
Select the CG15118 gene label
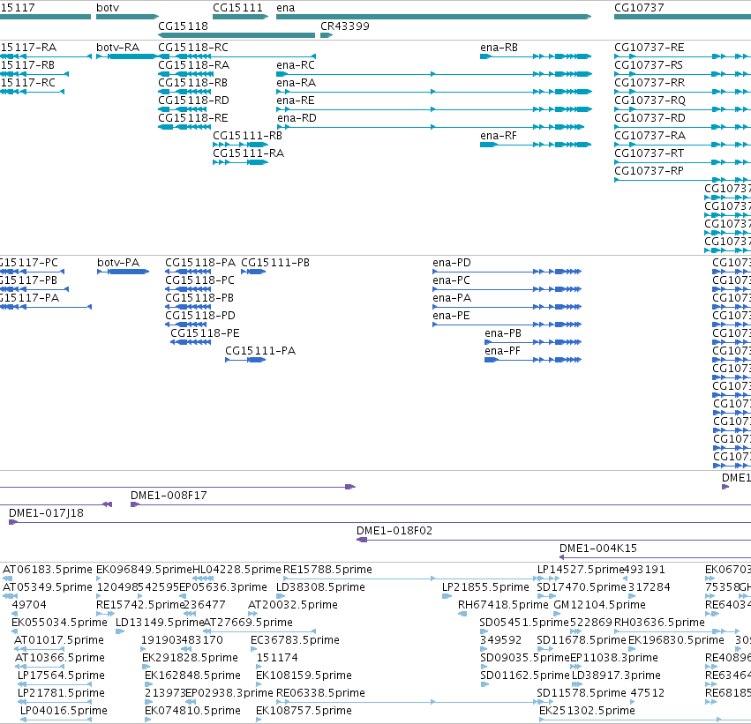(183, 26)
